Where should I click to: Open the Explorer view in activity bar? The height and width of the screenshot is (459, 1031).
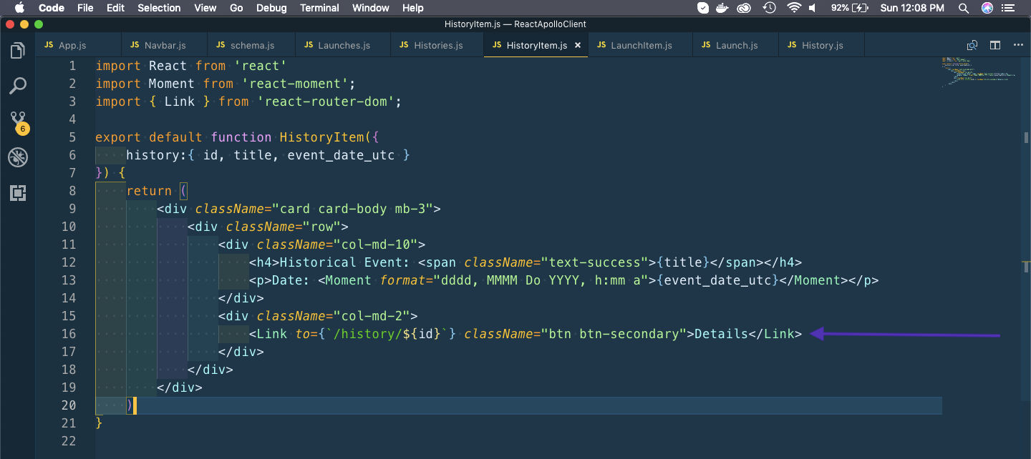(x=18, y=51)
